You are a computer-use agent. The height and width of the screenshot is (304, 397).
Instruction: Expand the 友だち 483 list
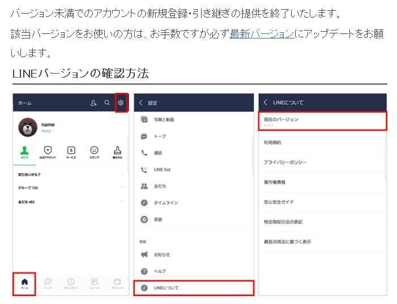point(121,201)
